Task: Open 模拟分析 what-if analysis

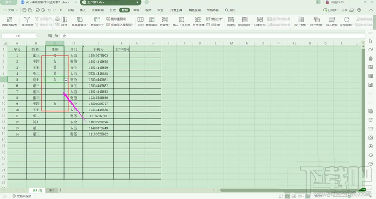Action: click(215, 18)
